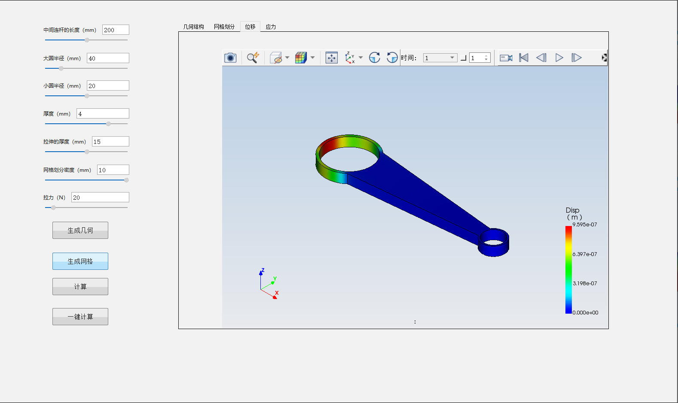Click the 一键计算 button
678x403 pixels.
(80, 317)
